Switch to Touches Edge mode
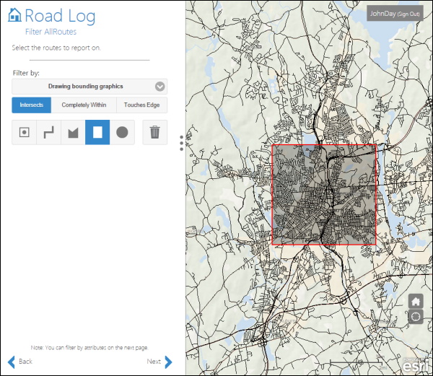The height and width of the screenshot is (376, 433). tap(141, 105)
